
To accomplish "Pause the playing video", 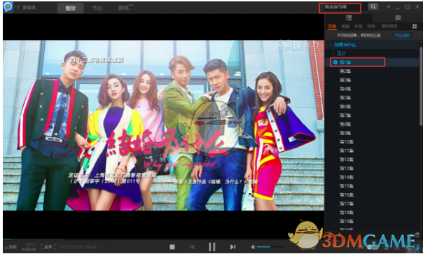I will (212, 247).
